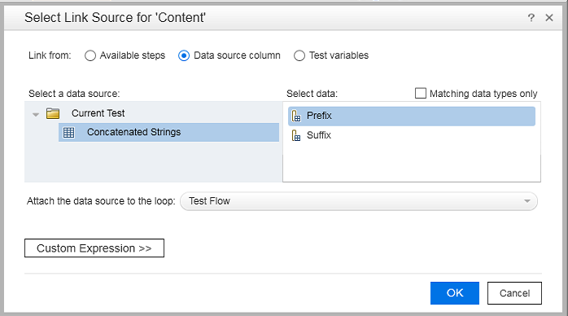Select the Prefix data item
Image resolution: width=568 pixels, height=316 pixels.
pos(412,116)
